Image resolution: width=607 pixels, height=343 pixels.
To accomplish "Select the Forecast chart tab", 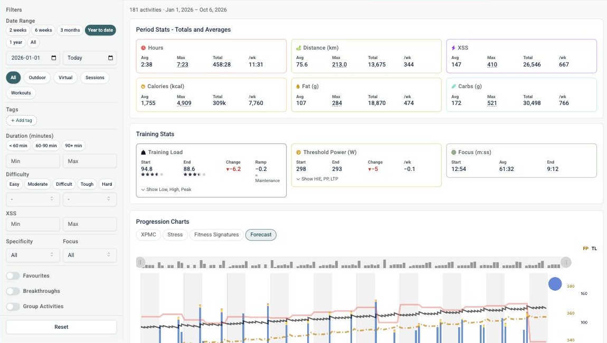I will [x=261, y=235].
